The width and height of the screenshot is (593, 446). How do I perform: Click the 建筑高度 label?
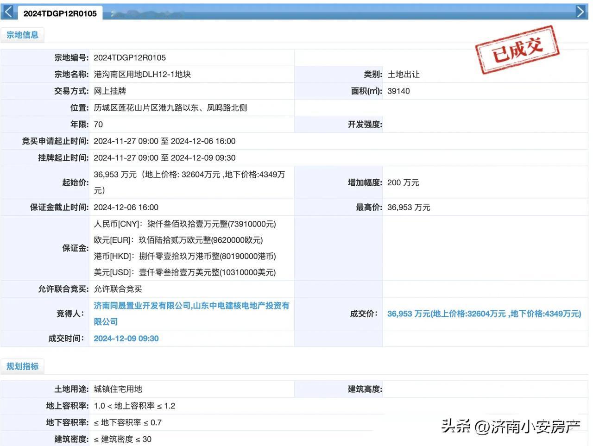click(x=365, y=389)
